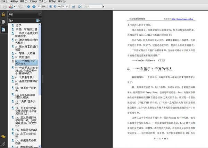Screen dimensions: 208x148
Task: Open the 文件 (File) menu
Action: [x=4, y=1]
